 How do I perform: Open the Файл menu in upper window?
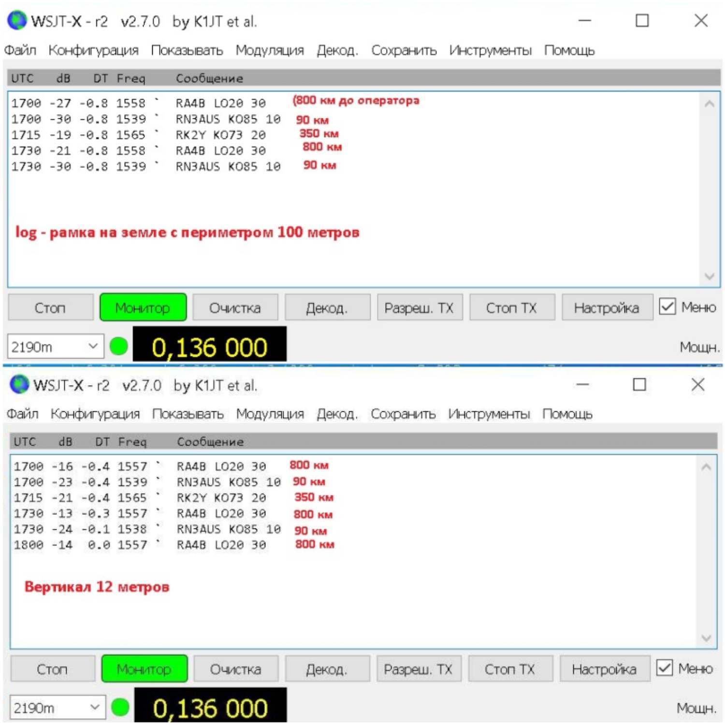point(20,50)
